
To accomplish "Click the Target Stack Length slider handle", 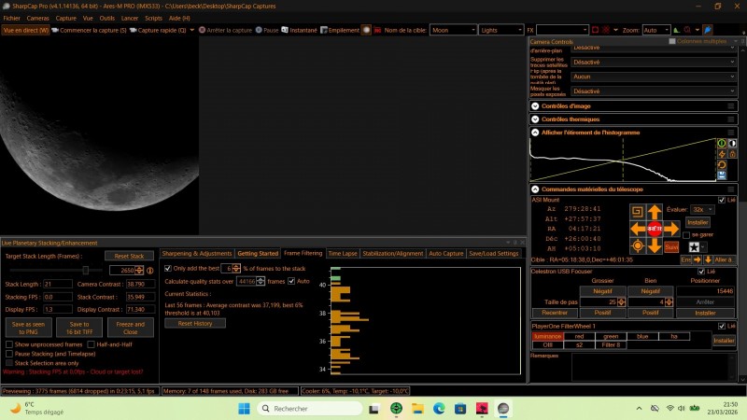I will tap(86, 271).
